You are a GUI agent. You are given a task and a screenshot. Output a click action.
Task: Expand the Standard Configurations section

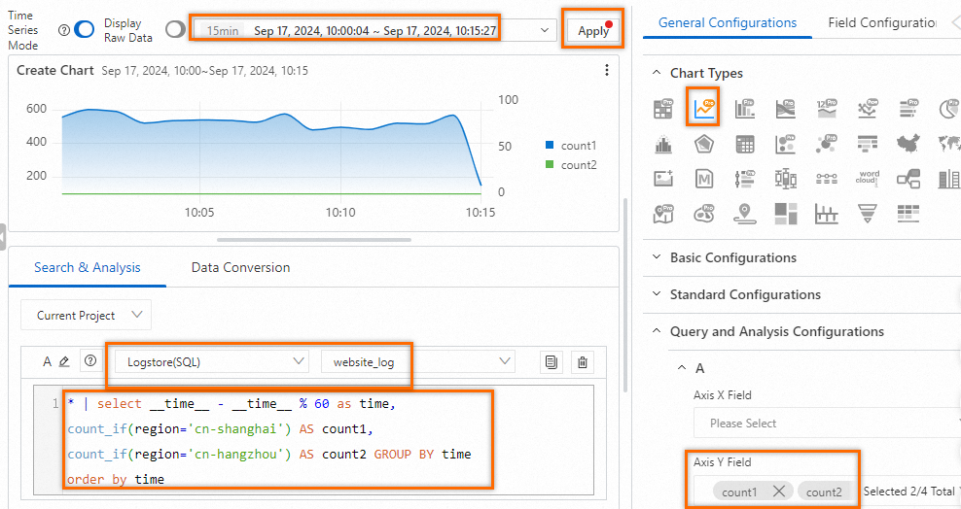657,293
